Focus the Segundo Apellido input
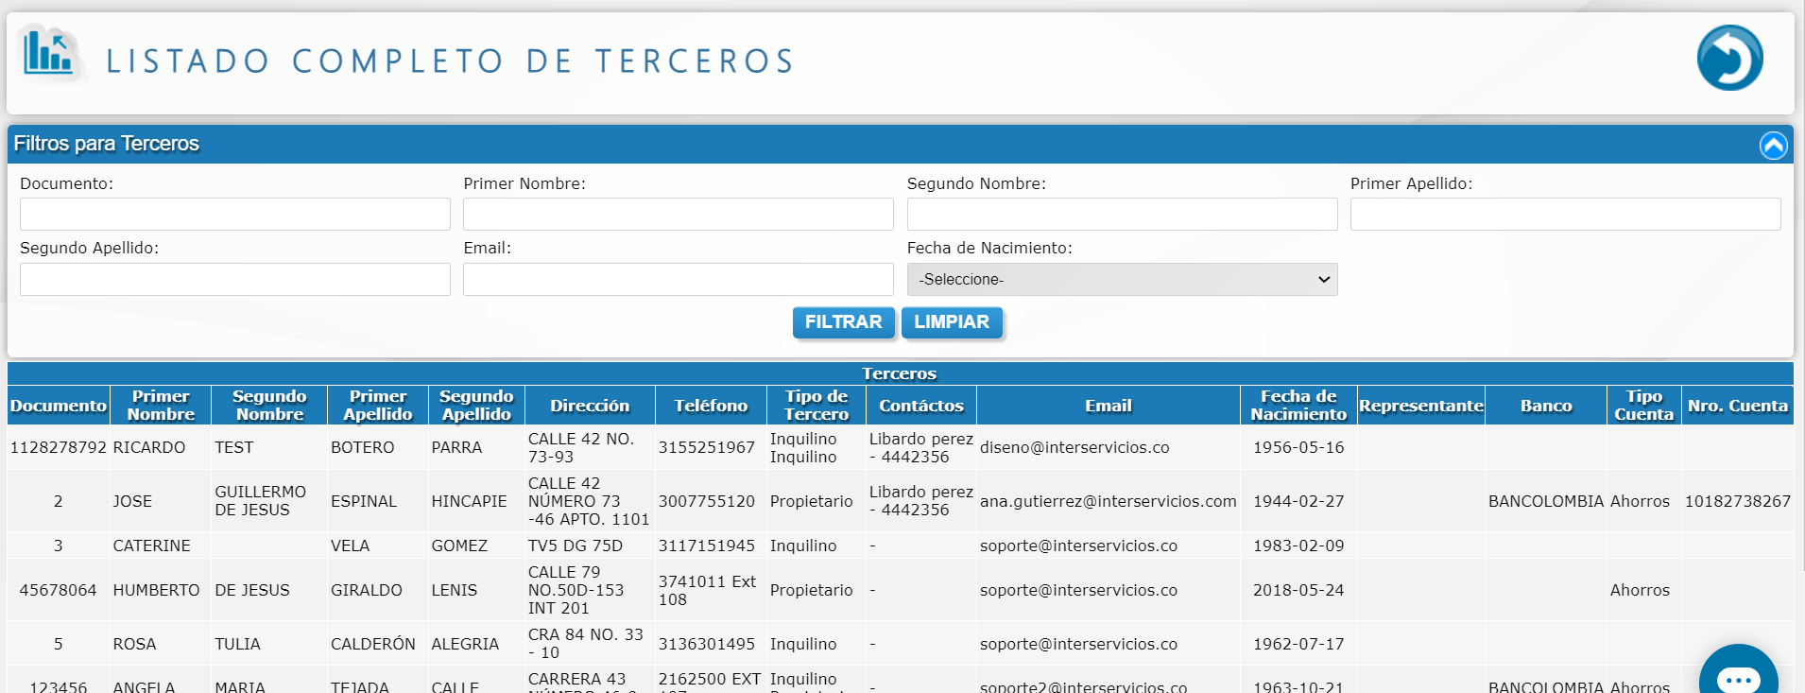Viewport: 1805px width, 693px height. (x=234, y=280)
